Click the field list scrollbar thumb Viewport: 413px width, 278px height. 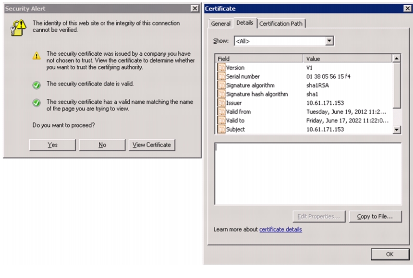396,85
